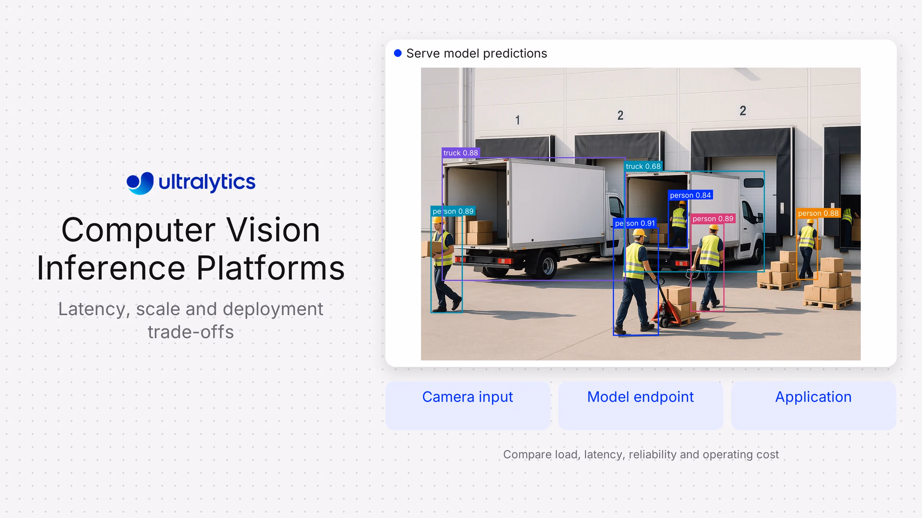Click the Ultralytics logo icon
This screenshot has height=518, width=922.
(x=140, y=183)
